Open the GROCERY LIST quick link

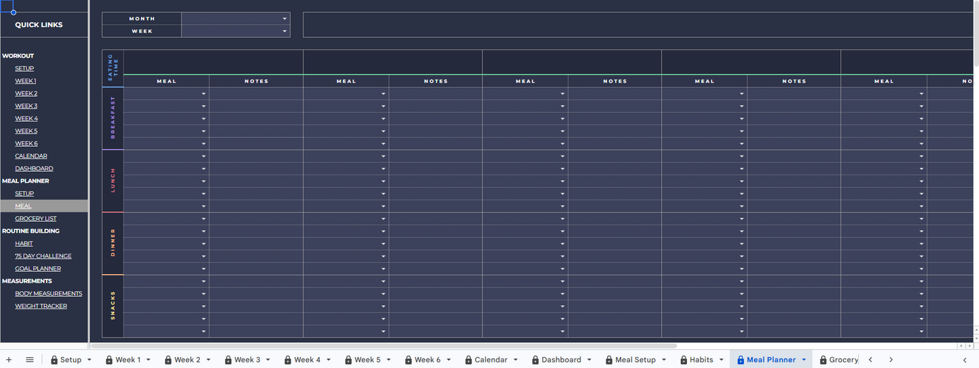coord(36,218)
